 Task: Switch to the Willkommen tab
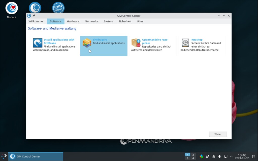coord(36,21)
